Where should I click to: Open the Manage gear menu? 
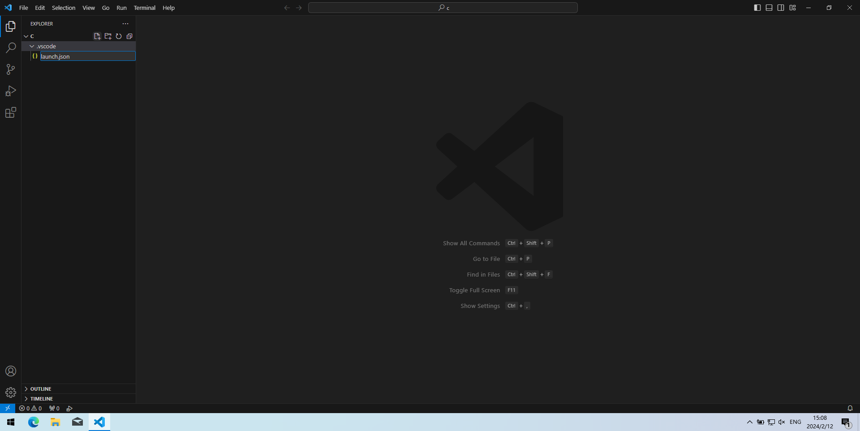point(11,393)
